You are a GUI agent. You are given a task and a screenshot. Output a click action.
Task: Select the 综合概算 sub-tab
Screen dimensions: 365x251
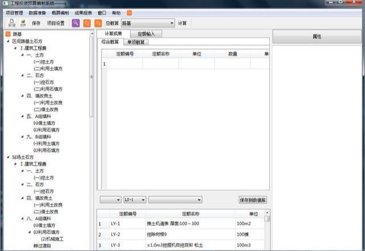coord(110,42)
